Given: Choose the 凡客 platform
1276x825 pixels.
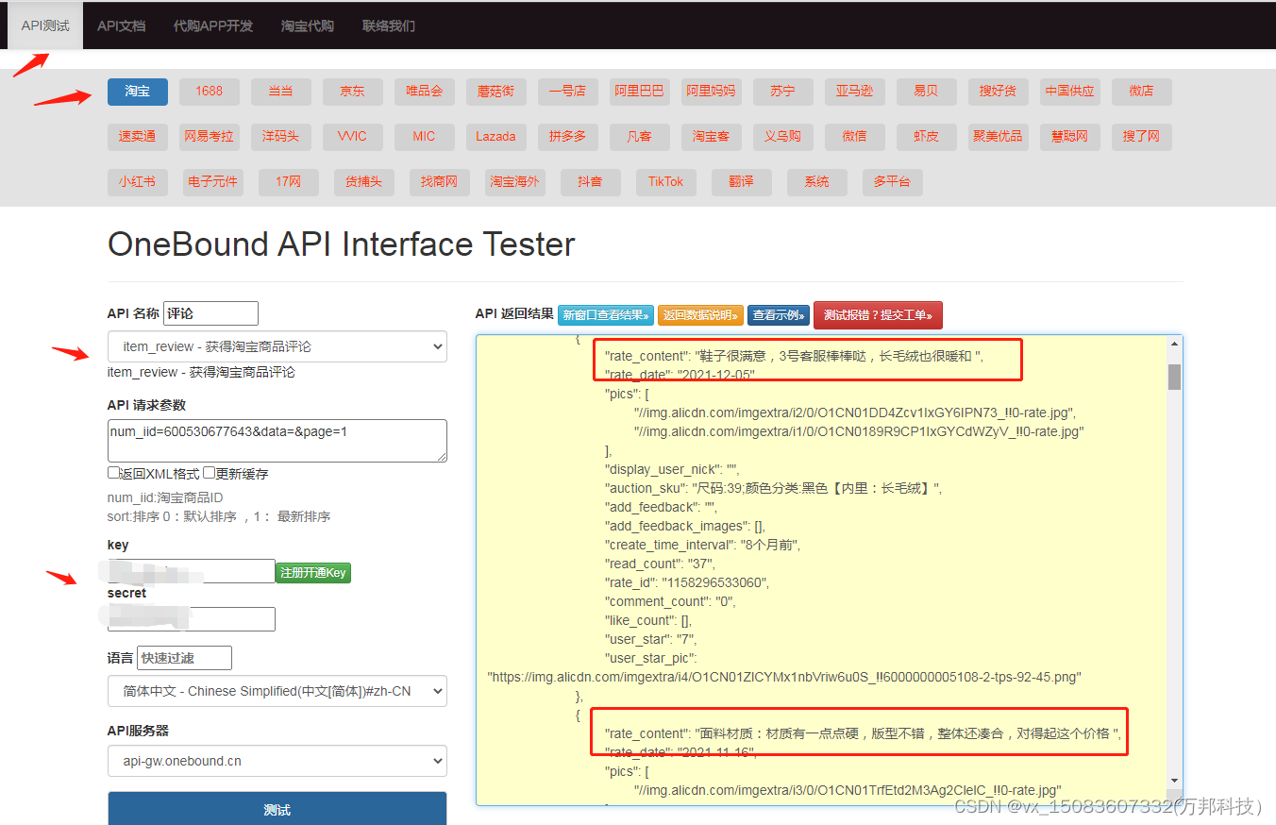Looking at the screenshot, I should click(x=640, y=137).
